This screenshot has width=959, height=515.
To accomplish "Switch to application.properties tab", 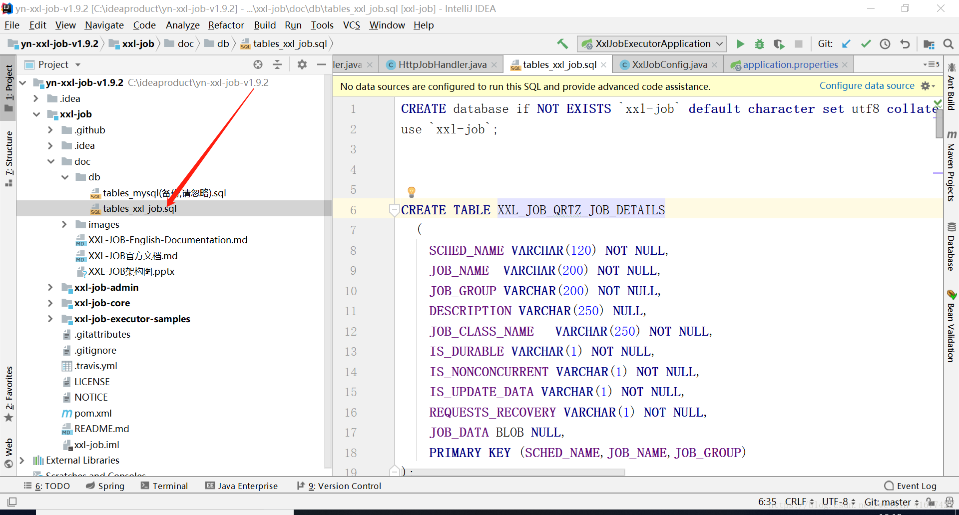I will click(x=790, y=64).
